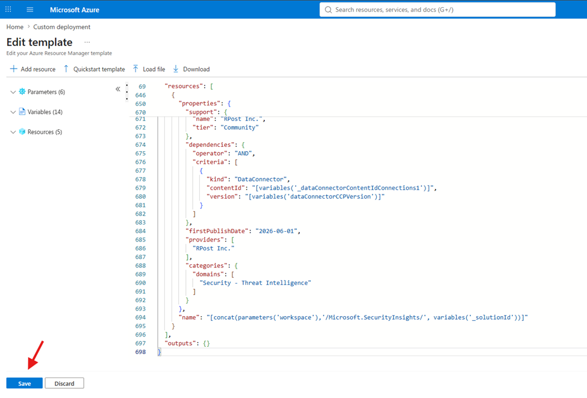Open the hamburger portal menu
This screenshot has height=398, width=587.
tap(30, 10)
